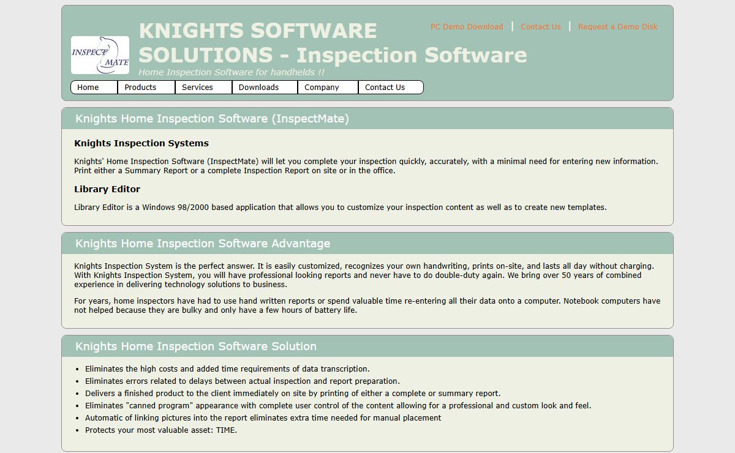
Task: Follow the top-right Contact Us link
Action: point(541,27)
